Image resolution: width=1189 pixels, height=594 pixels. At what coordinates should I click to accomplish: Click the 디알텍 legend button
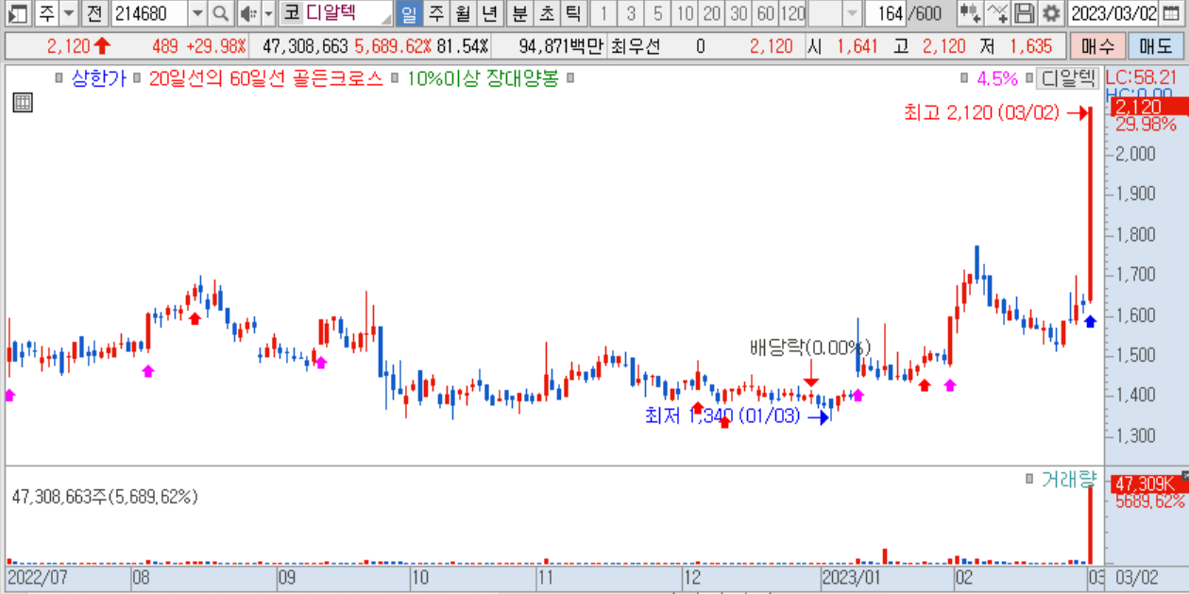tap(1067, 78)
